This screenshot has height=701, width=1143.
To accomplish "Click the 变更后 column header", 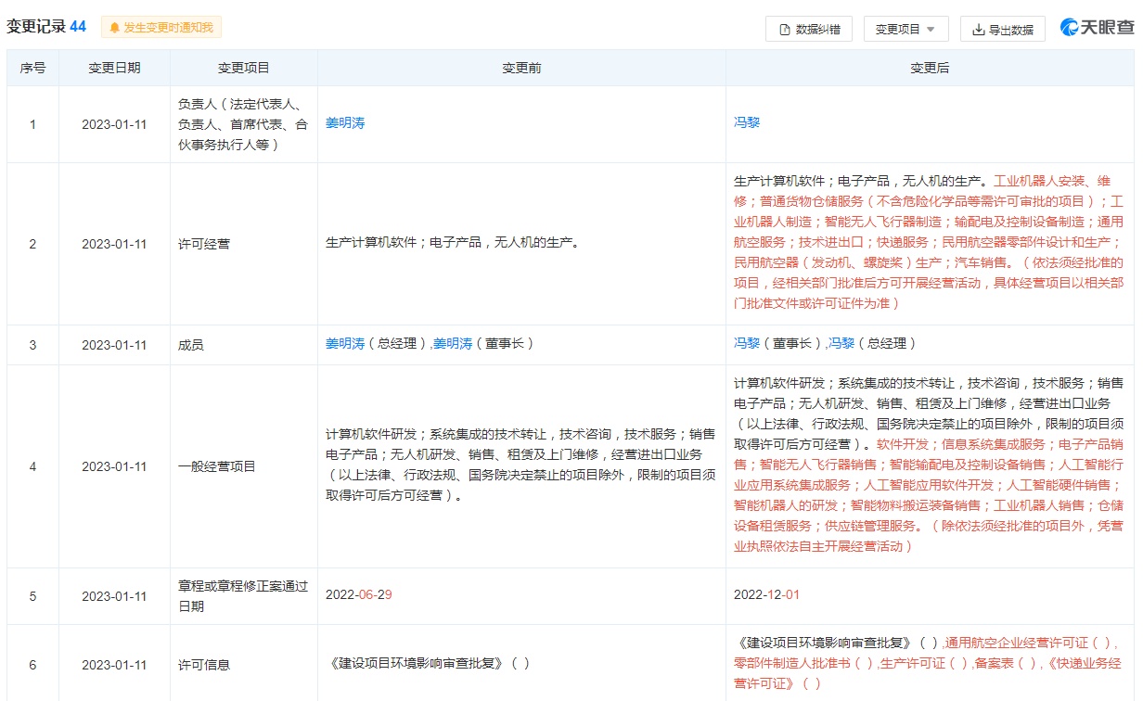I will (x=930, y=68).
